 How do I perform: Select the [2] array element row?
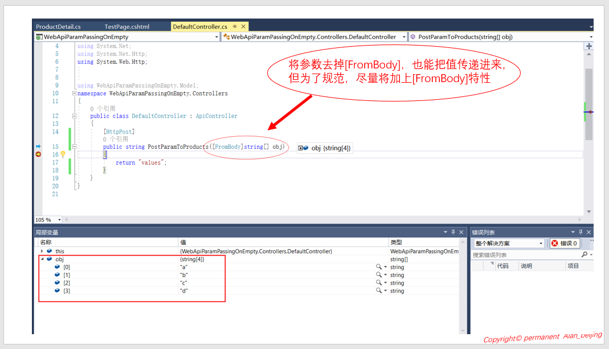[x=248, y=283]
